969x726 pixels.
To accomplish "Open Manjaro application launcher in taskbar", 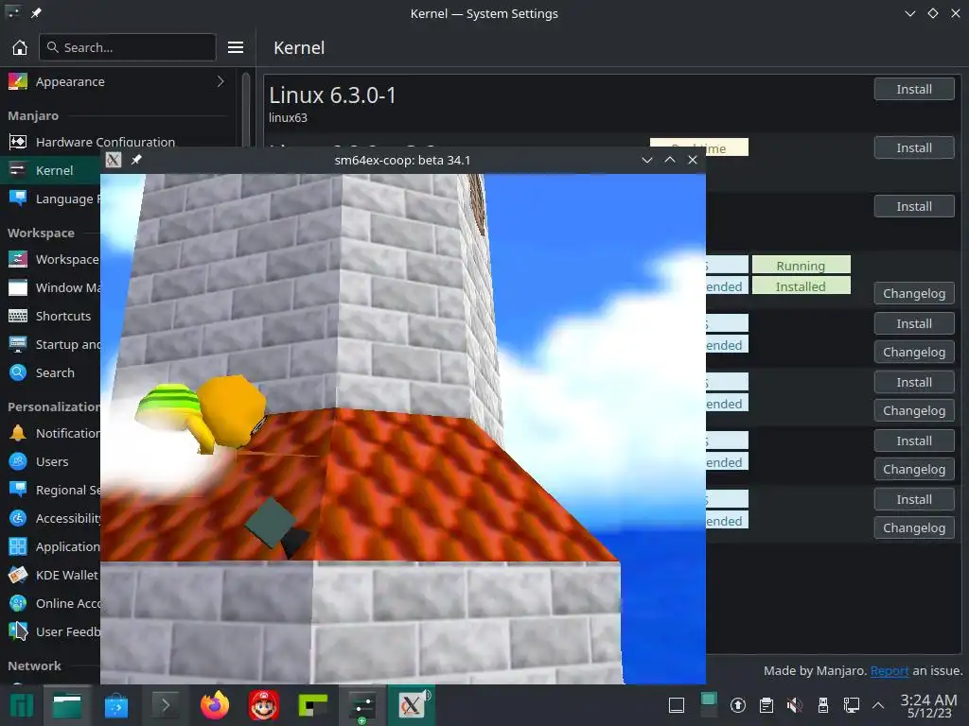I will click(x=22, y=705).
